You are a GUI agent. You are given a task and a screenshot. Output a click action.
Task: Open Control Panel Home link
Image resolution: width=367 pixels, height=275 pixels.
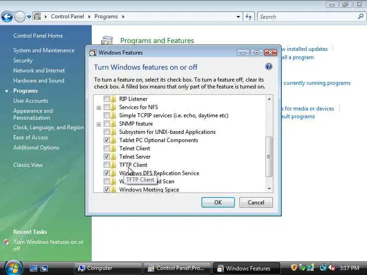pos(38,36)
